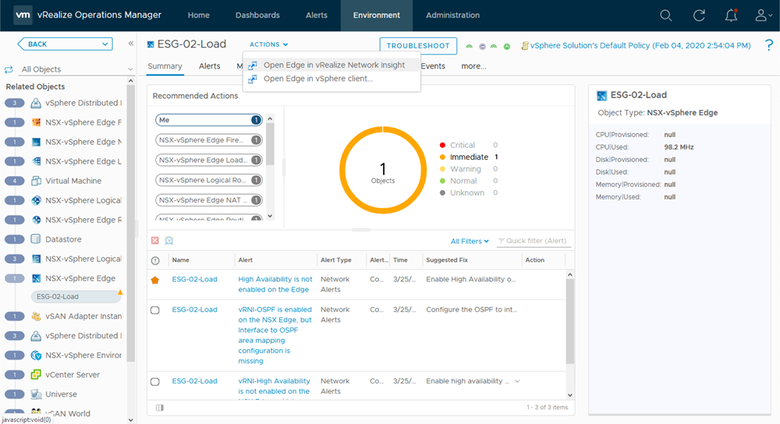The height and width of the screenshot is (424, 780).
Task: Switch to the Alerts tab under ESG-02-Load
Action: click(209, 66)
